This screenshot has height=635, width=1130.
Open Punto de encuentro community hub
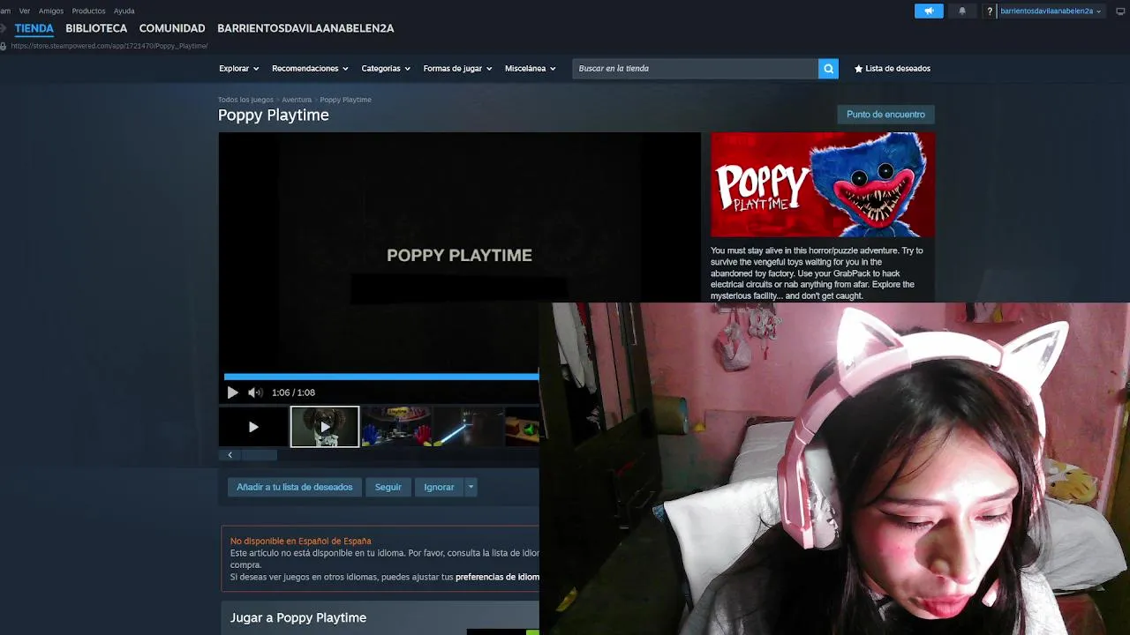coord(885,115)
